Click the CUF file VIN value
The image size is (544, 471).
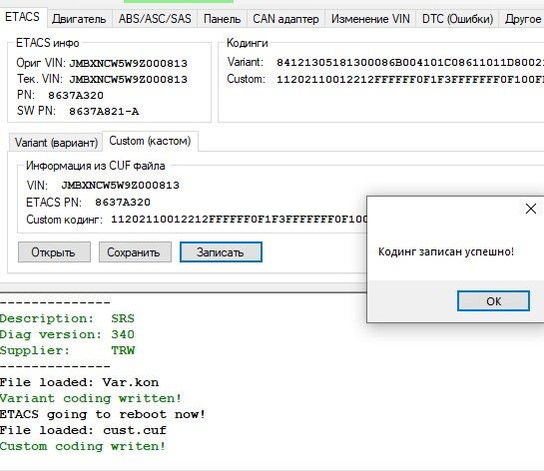121,185
